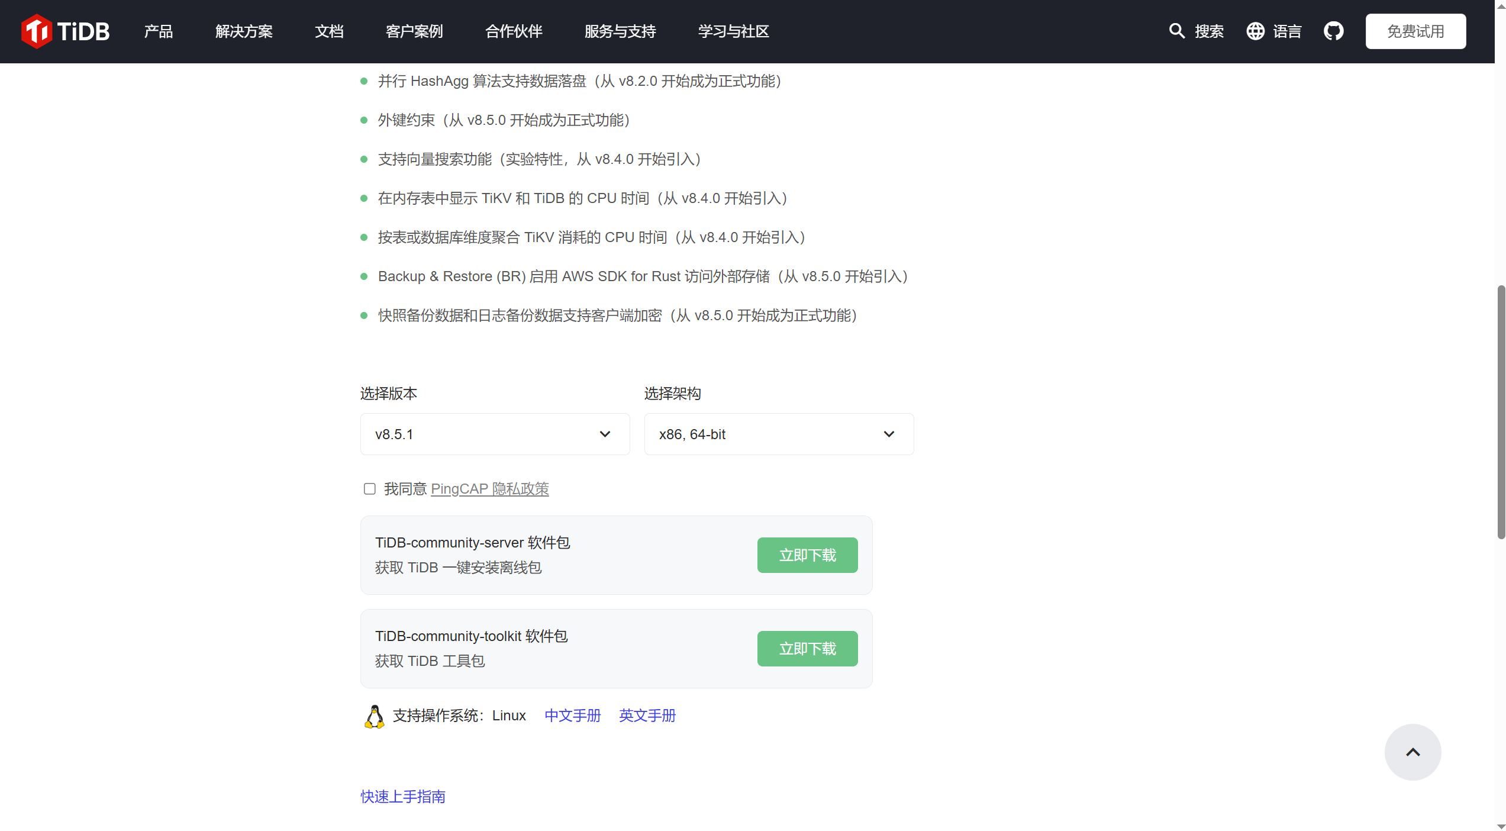The height and width of the screenshot is (831, 1506).
Task: Open the x86, 64-bit architecture dropdown
Action: [x=779, y=434]
